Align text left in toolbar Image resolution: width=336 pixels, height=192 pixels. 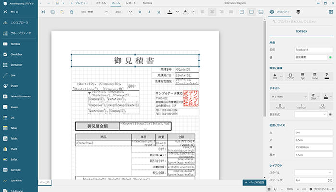(x=202, y=12)
